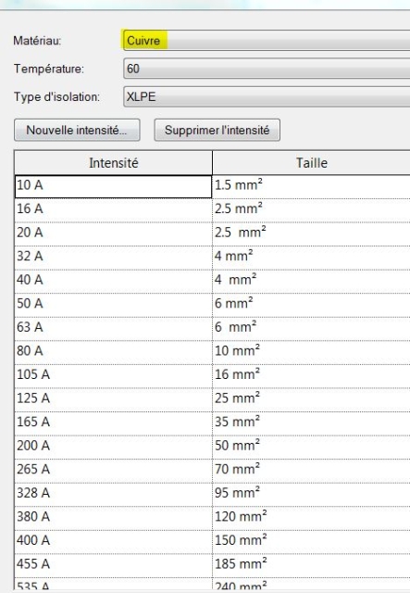410x593 pixels.
Task: Sort by the Intensité column header
Action: 113,163
